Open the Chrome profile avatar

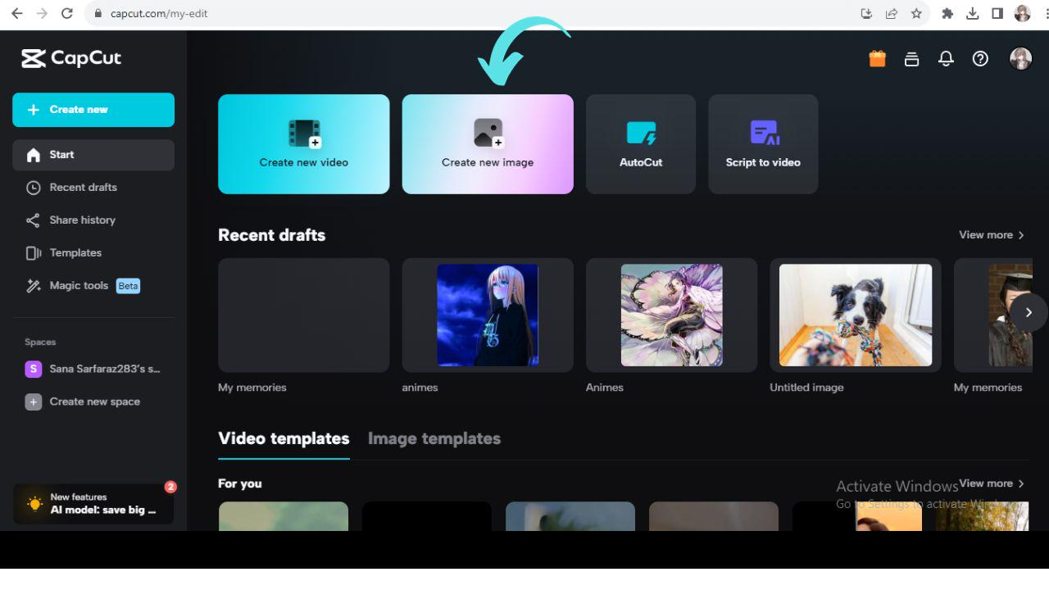(1022, 13)
